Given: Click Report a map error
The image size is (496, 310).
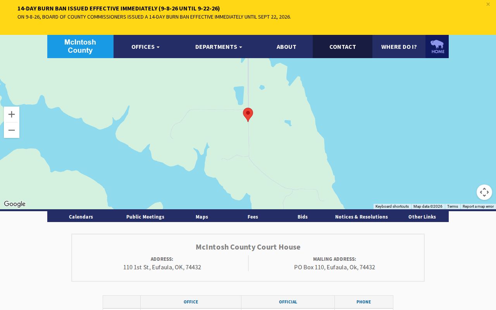Looking at the screenshot, I should [478, 207].
